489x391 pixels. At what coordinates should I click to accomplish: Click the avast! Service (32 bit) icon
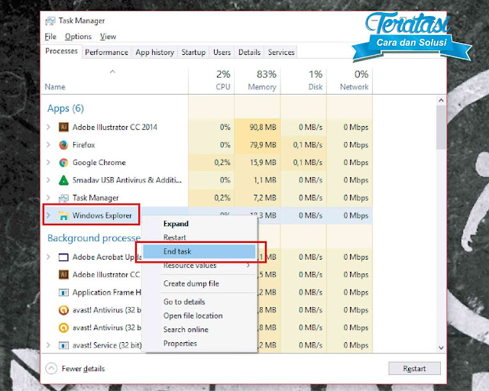pyautogui.click(x=63, y=345)
